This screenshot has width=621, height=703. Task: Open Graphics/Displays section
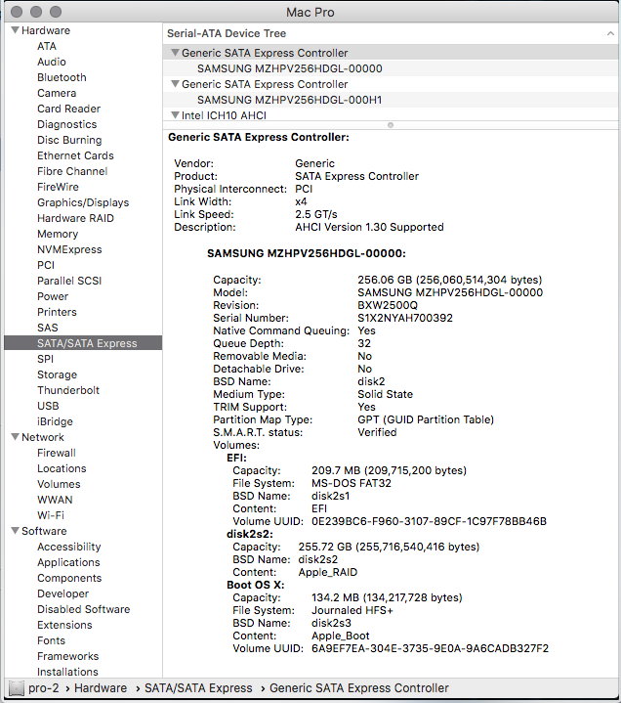pyautogui.click(x=83, y=202)
